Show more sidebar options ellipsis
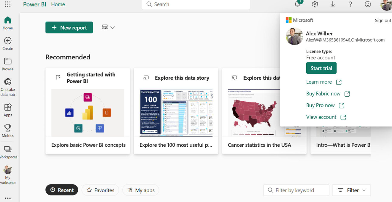 coord(8,198)
